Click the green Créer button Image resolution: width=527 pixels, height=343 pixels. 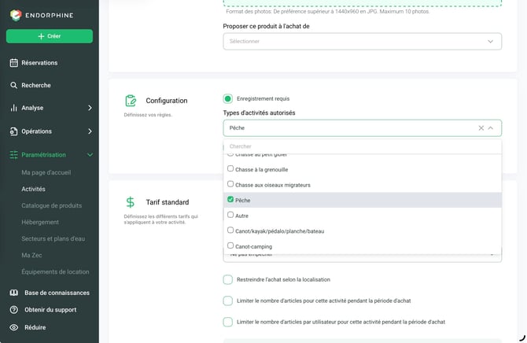(50, 36)
